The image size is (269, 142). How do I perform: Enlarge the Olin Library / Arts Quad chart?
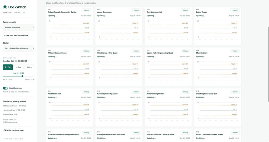[119, 71]
